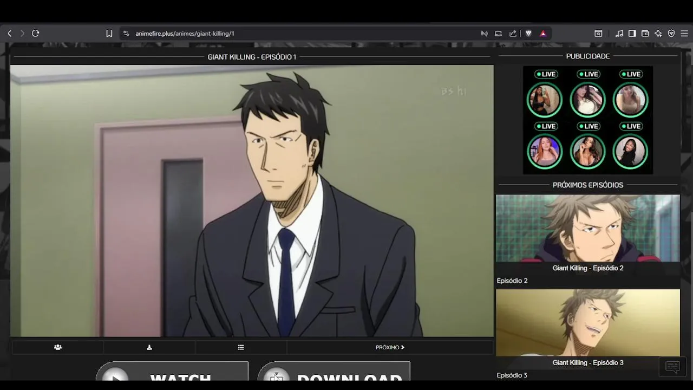Open the chat bubble icon at bottom right
Viewport: 693px width, 390px height.
(672, 367)
